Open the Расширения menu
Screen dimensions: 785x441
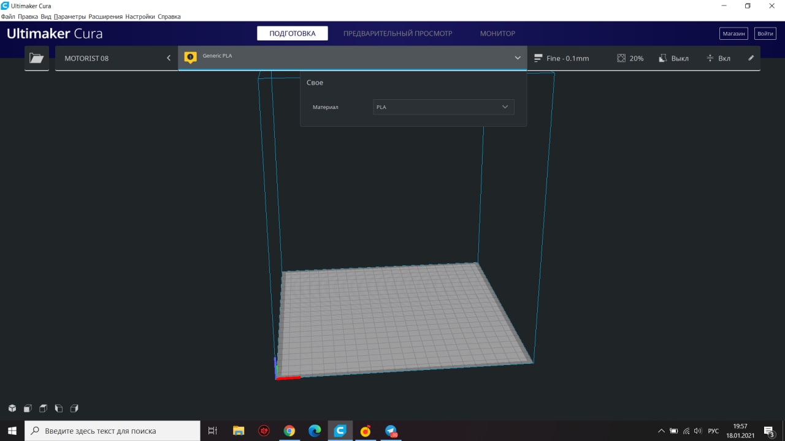pyautogui.click(x=105, y=17)
